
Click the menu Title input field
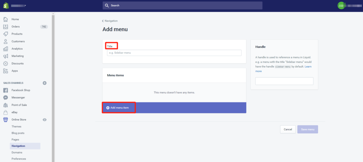point(174,53)
